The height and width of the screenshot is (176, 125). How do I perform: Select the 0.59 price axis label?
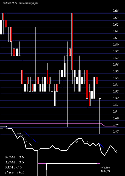point(115,45)
